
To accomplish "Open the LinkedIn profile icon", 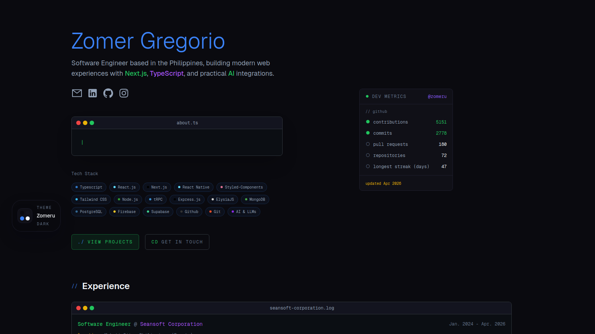I will [93, 93].
